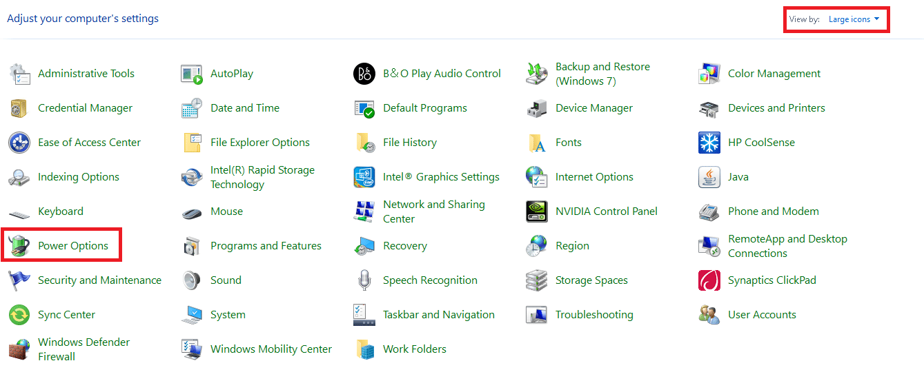Click the Intel Graphics Settings icon
Viewport: 924px width, 392px height.
[x=364, y=177]
